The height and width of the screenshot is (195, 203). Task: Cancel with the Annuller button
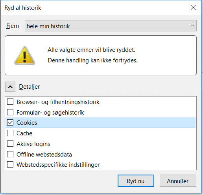178,181
